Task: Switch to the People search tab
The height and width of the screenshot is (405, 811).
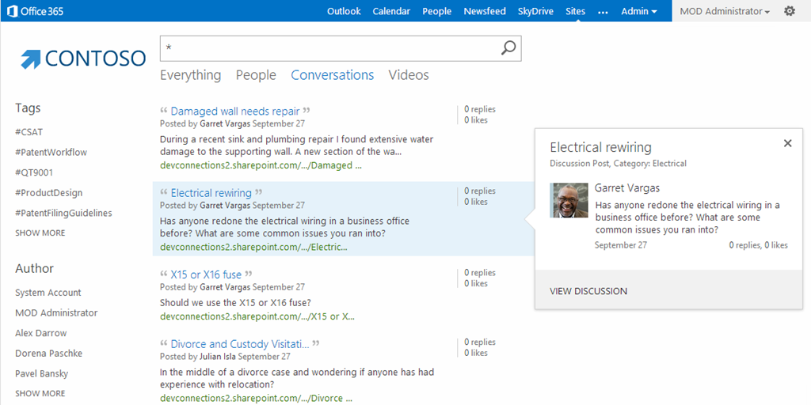Action: coord(256,75)
